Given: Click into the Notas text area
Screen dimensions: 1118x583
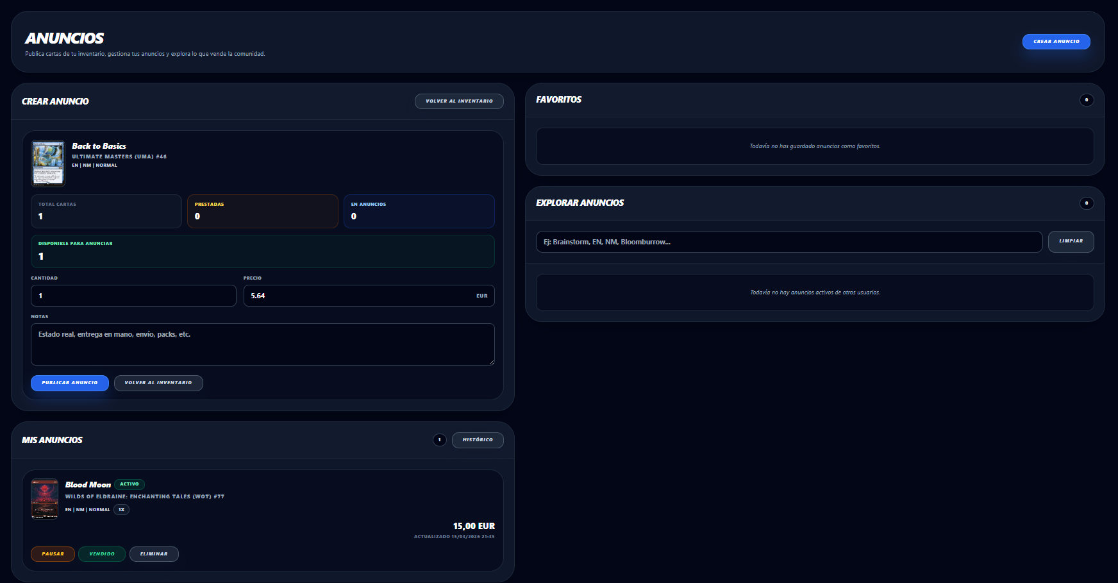Looking at the screenshot, I should pos(262,344).
